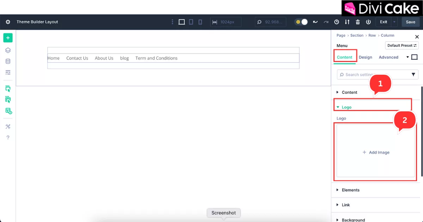Click the green plus add-module button
This screenshot has height=222, width=423.
(x=8, y=38)
